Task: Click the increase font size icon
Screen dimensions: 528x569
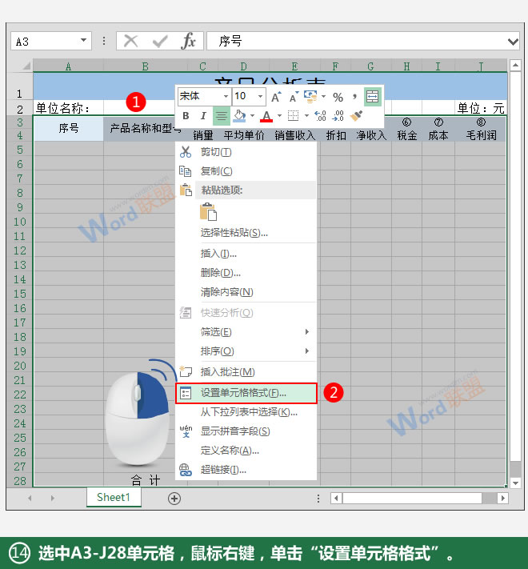Action: (x=276, y=97)
